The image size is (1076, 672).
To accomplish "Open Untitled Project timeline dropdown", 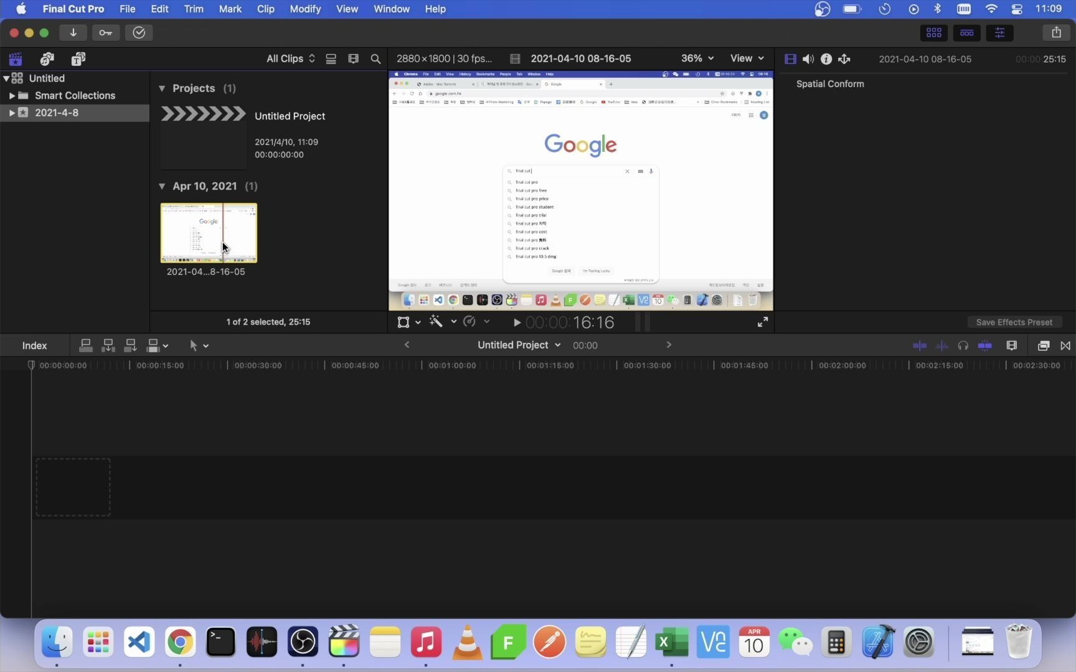I will point(519,345).
